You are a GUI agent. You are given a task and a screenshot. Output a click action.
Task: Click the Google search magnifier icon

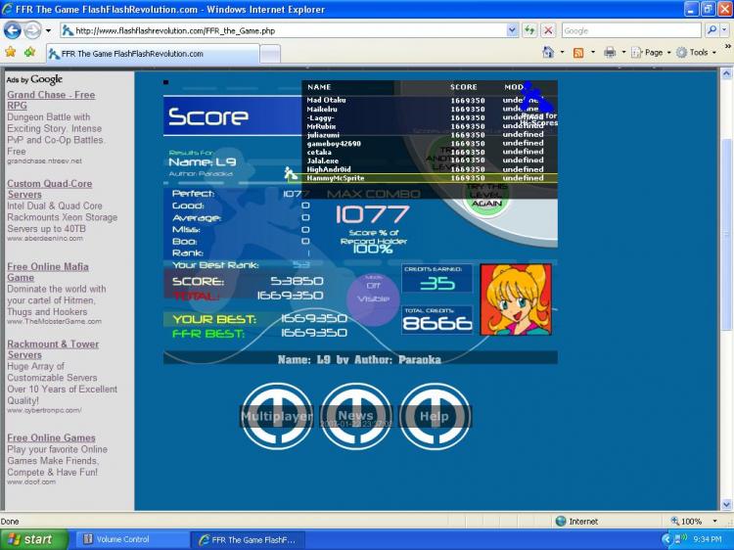(x=711, y=30)
